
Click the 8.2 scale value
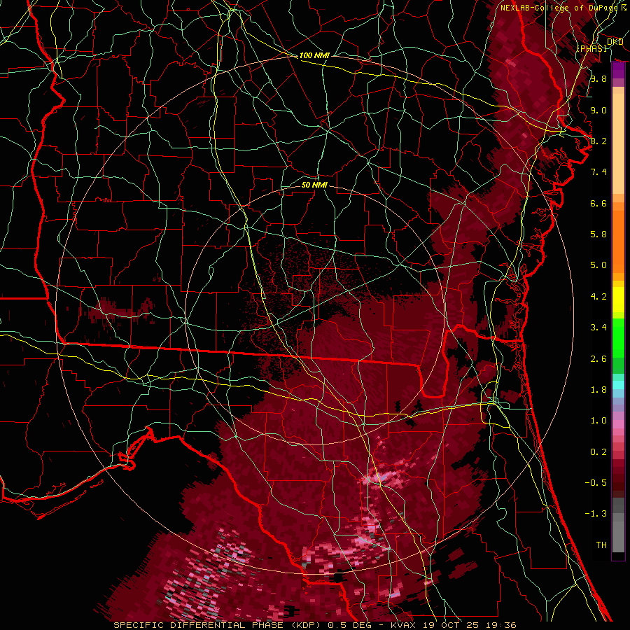(598, 141)
